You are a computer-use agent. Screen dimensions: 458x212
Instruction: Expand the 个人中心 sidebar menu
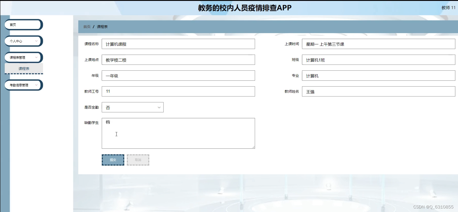[24, 41]
